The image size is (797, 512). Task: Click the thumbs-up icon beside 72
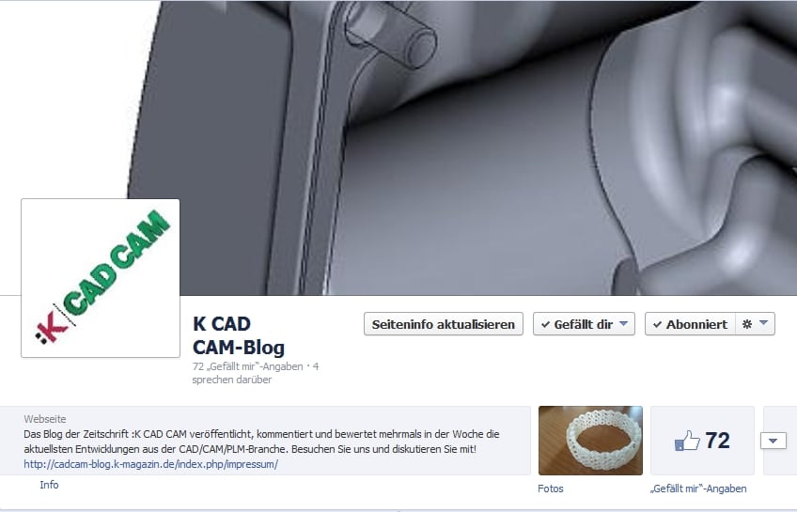687,441
